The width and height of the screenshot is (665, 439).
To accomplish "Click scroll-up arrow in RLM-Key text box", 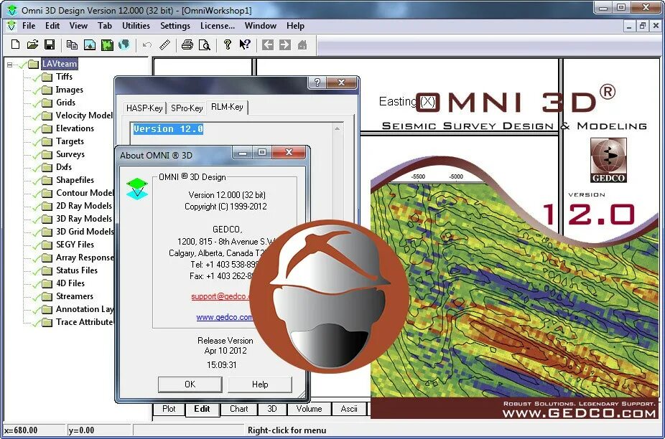I will tap(337, 128).
